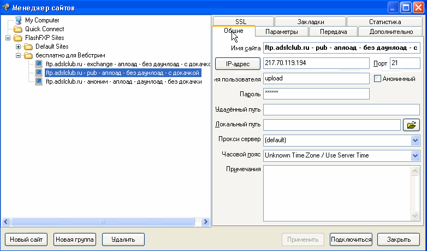Click the My Computer icon in tree
Screen dimensions: 427x251
click(18, 20)
